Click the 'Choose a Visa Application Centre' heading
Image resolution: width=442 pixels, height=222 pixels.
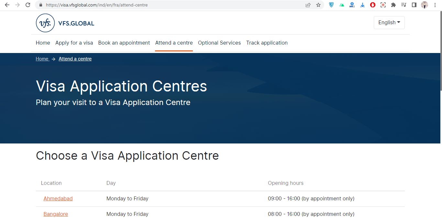coord(127,156)
